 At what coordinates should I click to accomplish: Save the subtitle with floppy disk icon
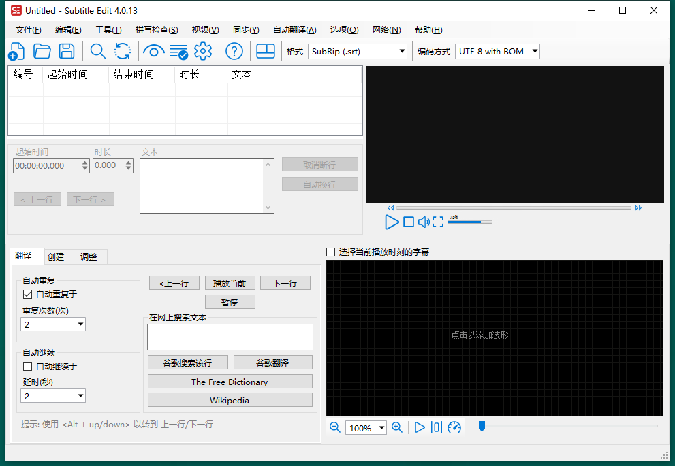click(67, 51)
